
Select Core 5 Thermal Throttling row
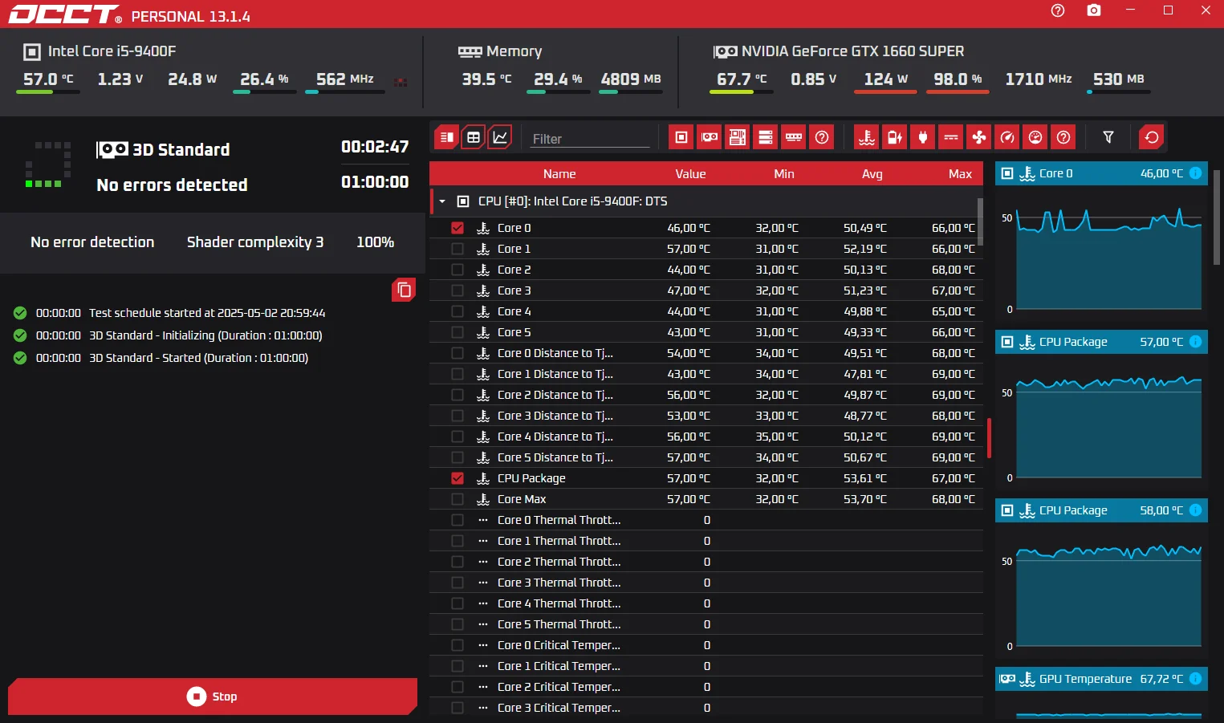706,624
